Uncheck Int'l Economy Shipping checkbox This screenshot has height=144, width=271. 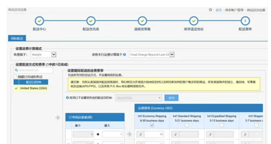pyautogui.click(x=152, y=125)
